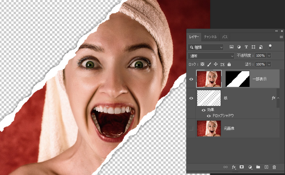Open the 不透明度 opacity slider arrow
The width and height of the screenshot is (285, 175).
point(269,56)
